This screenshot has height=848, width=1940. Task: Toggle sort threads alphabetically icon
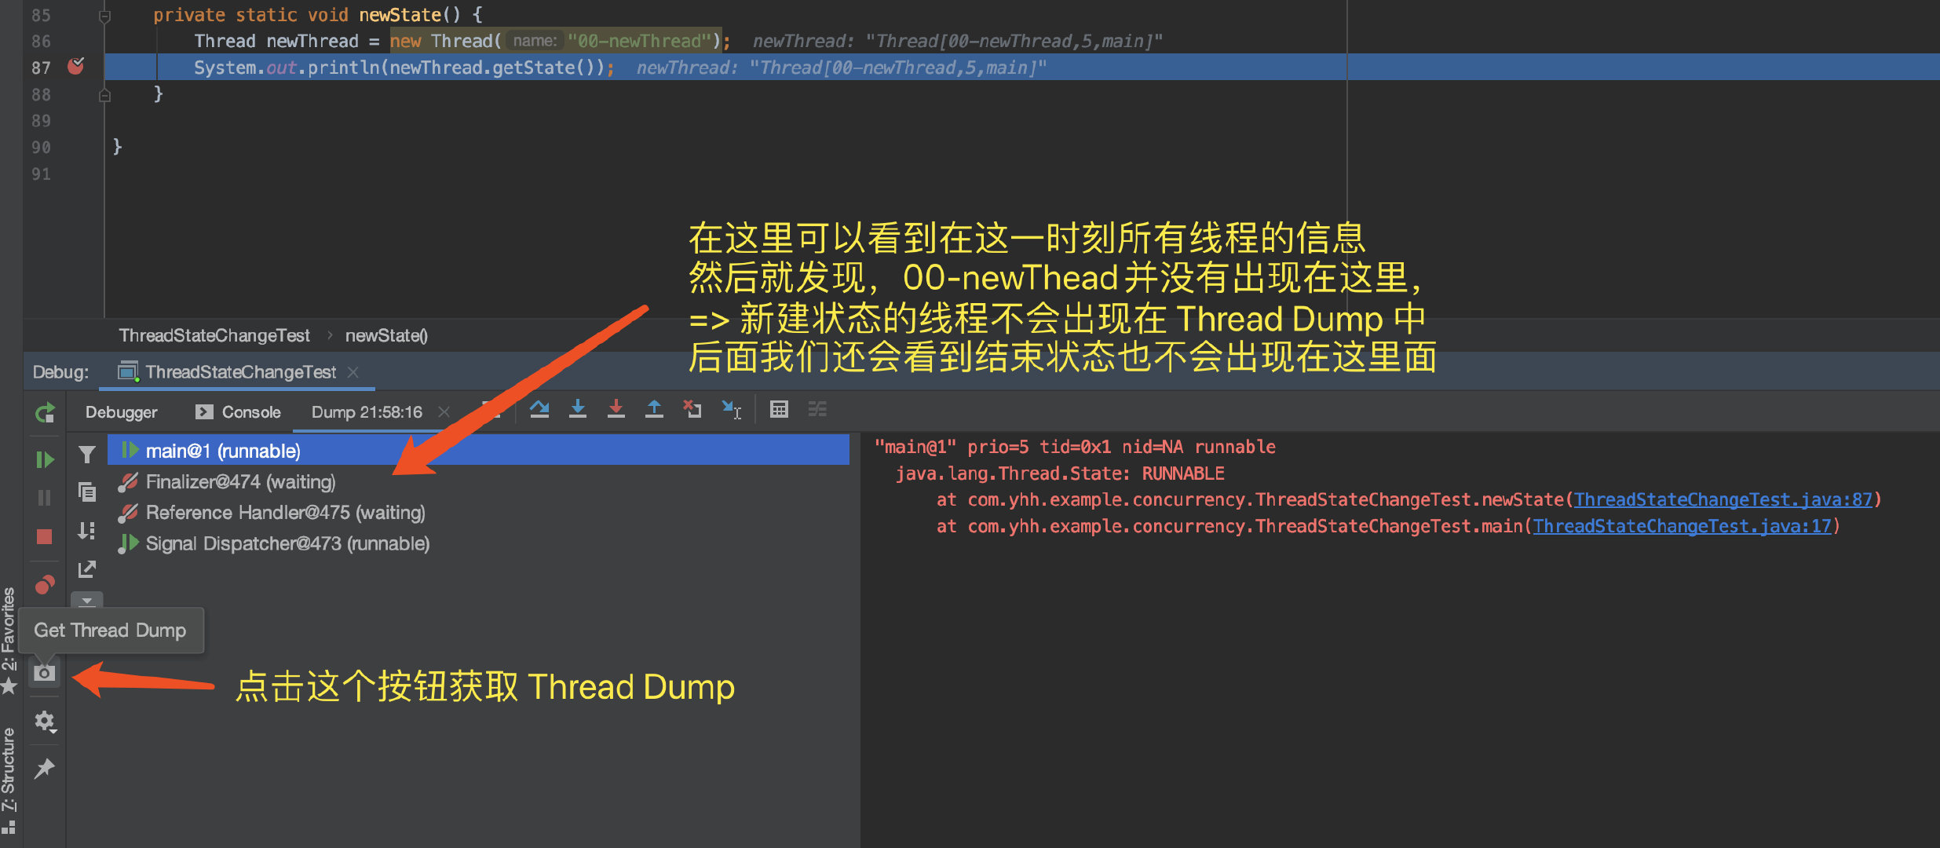[x=87, y=531]
